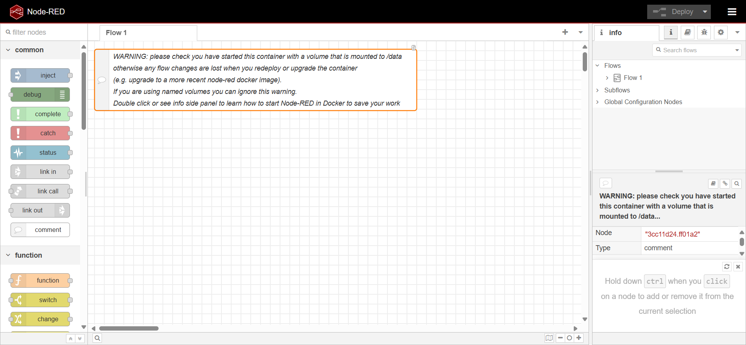746x345 pixels.
Task: Open the configuration nodes gear tab
Action: pos(721,32)
